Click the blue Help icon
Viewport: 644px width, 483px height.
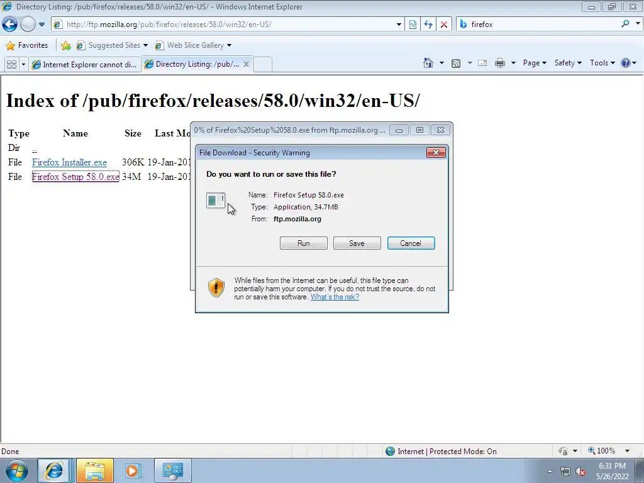pos(626,63)
